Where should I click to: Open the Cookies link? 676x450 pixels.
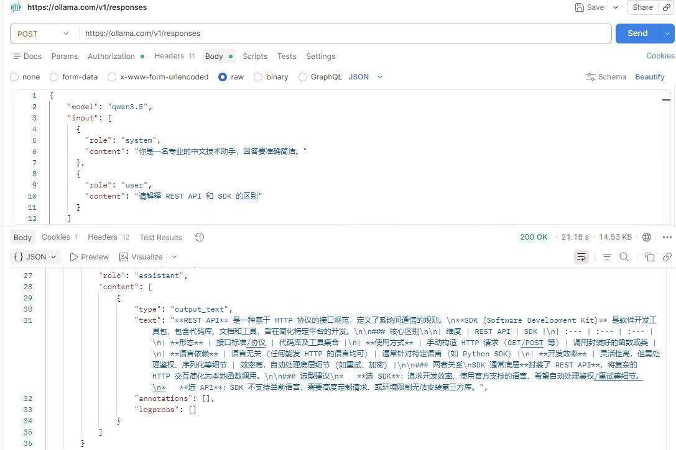pyautogui.click(x=660, y=56)
